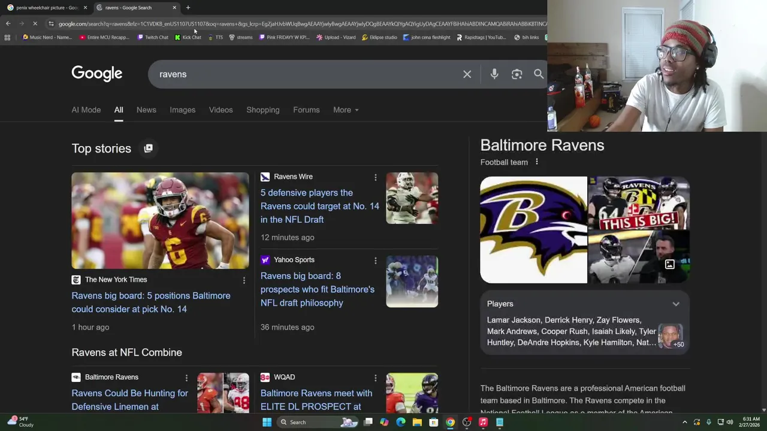This screenshot has height=431, width=767.
Task: Open File Explorer from taskbar
Action: click(x=417, y=422)
